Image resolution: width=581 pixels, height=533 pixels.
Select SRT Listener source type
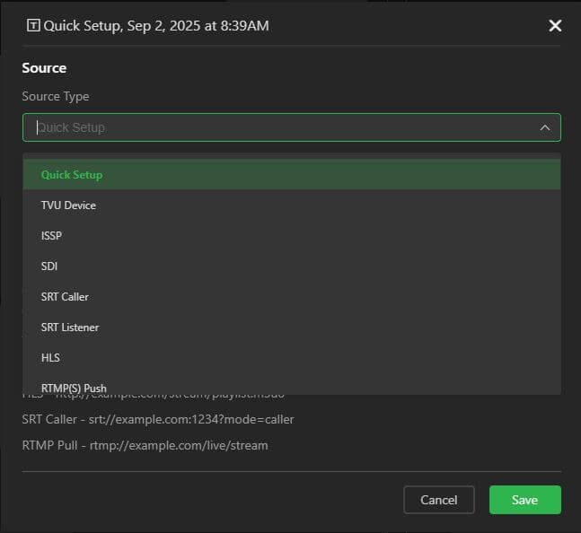pos(70,328)
